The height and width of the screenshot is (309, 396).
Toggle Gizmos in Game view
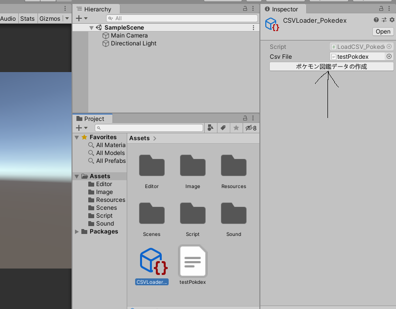(x=50, y=18)
